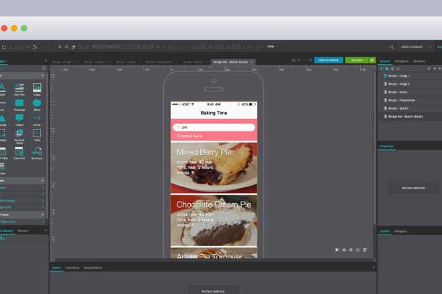442x294 pixels.
Task: Open the Events tab
Action: point(56,268)
